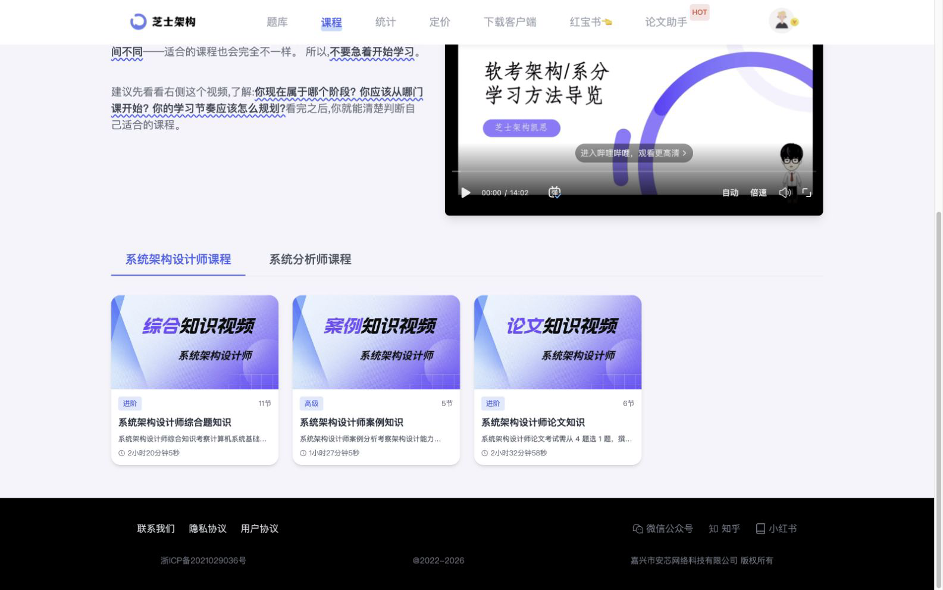Open the 红宝书 navigation item
The width and height of the screenshot is (943, 590).
[x=591, y=22]
